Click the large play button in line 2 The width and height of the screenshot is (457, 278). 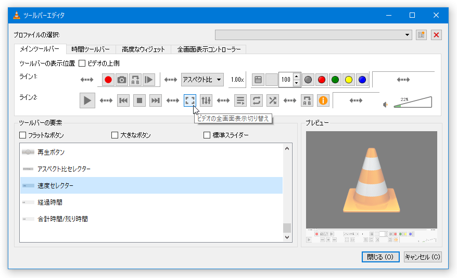pyautogui.click(x=87, y=100)
